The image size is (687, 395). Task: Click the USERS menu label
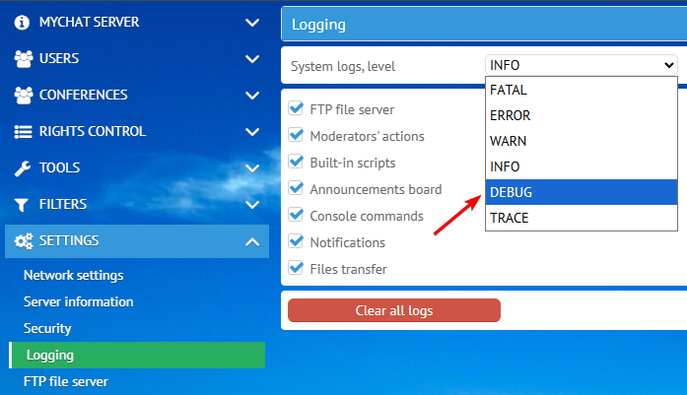[59, 58]
